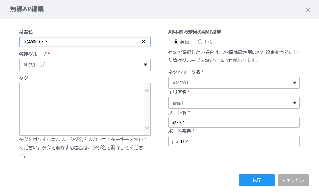The height and width of the screenshot is (195, 319).
Task: Open the 管理グループ dropdown
Action: (85, 65)
